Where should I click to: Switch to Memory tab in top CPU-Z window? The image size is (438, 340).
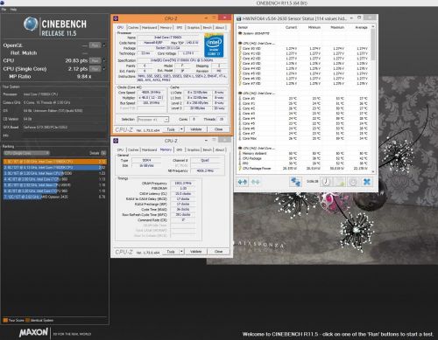pyautogui.click(x=166, y=28)
